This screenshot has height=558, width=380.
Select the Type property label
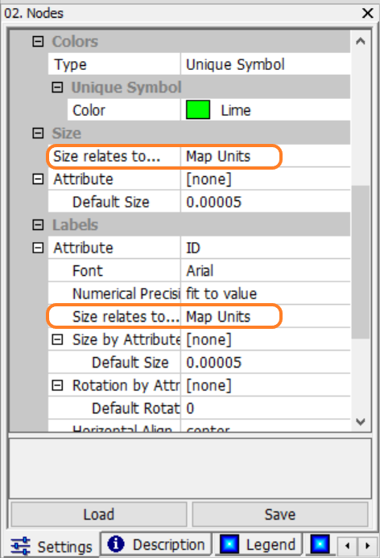coord(70,64)
